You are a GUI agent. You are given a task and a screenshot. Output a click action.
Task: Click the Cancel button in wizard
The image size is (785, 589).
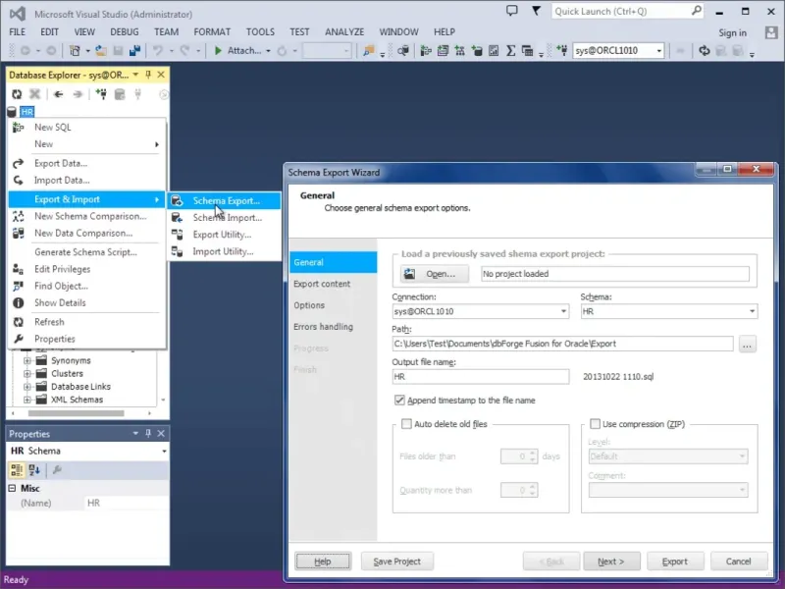[x=739, y=562]
